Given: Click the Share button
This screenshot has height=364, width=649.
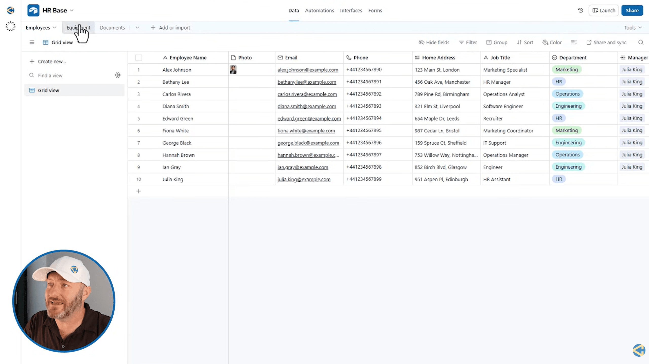Looking at the screenshot, I should (632, 10).
